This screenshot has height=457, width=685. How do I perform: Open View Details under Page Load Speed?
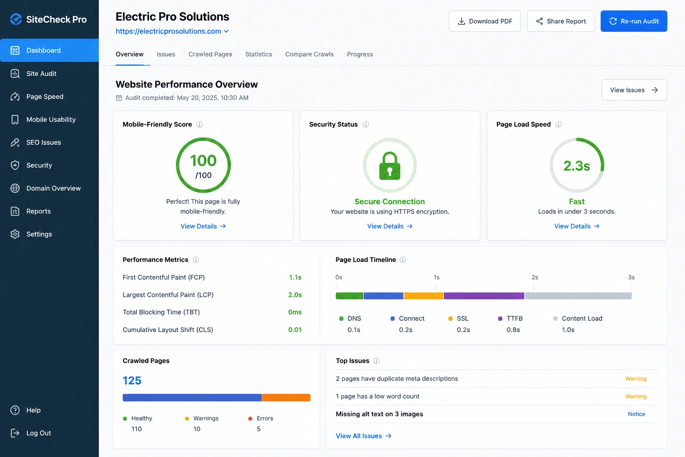577,226
